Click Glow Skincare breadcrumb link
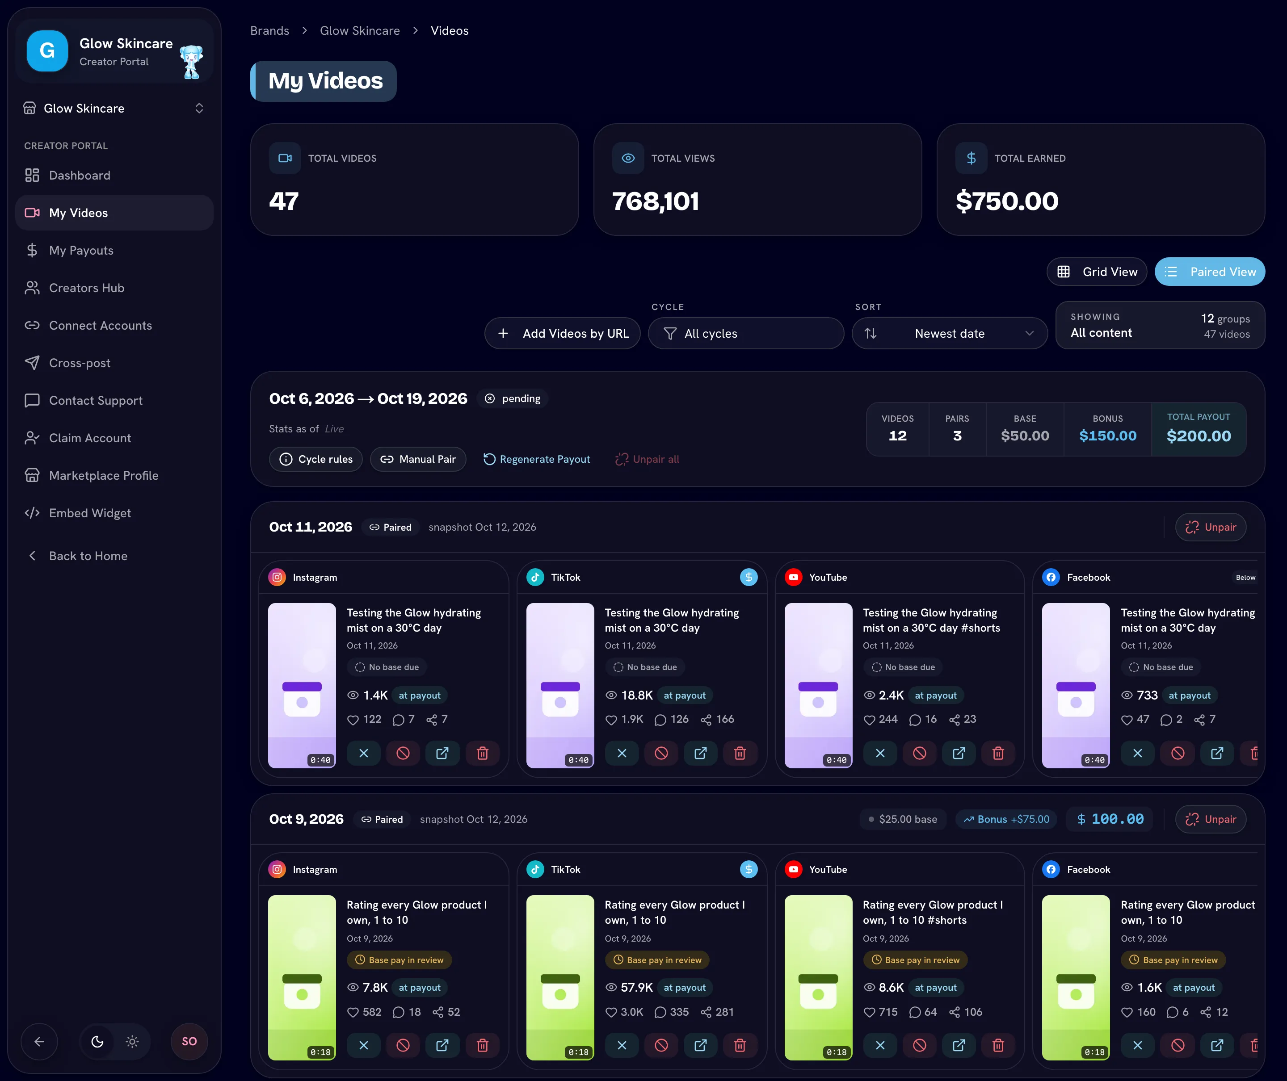Viewport: 1287px width, 1081px height. [x=360, y=31]
